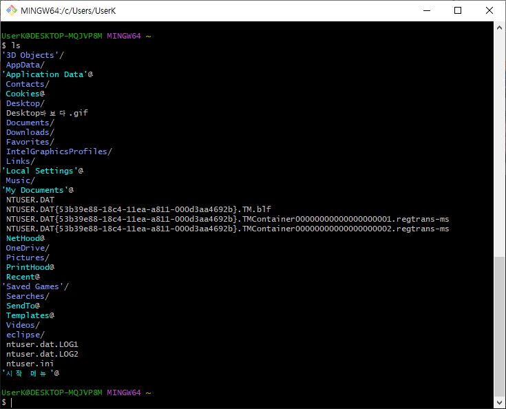The image size is (506, 409).
Task: Click the scrollbar up arrow
Action: click(499, 28)
